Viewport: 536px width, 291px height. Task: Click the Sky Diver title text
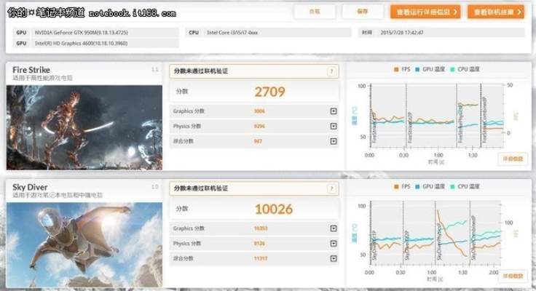30,187
